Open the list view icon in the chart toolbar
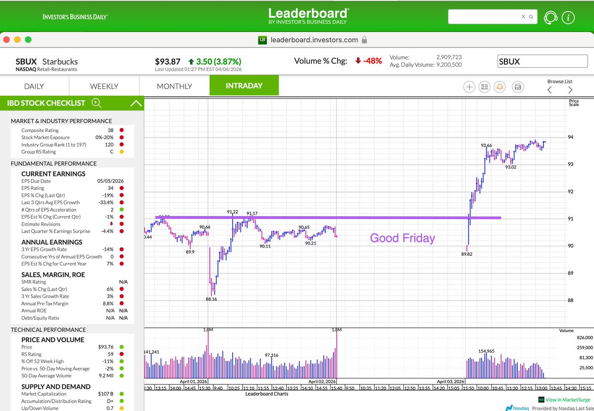 pyautogui.click(x=485, y=87)
